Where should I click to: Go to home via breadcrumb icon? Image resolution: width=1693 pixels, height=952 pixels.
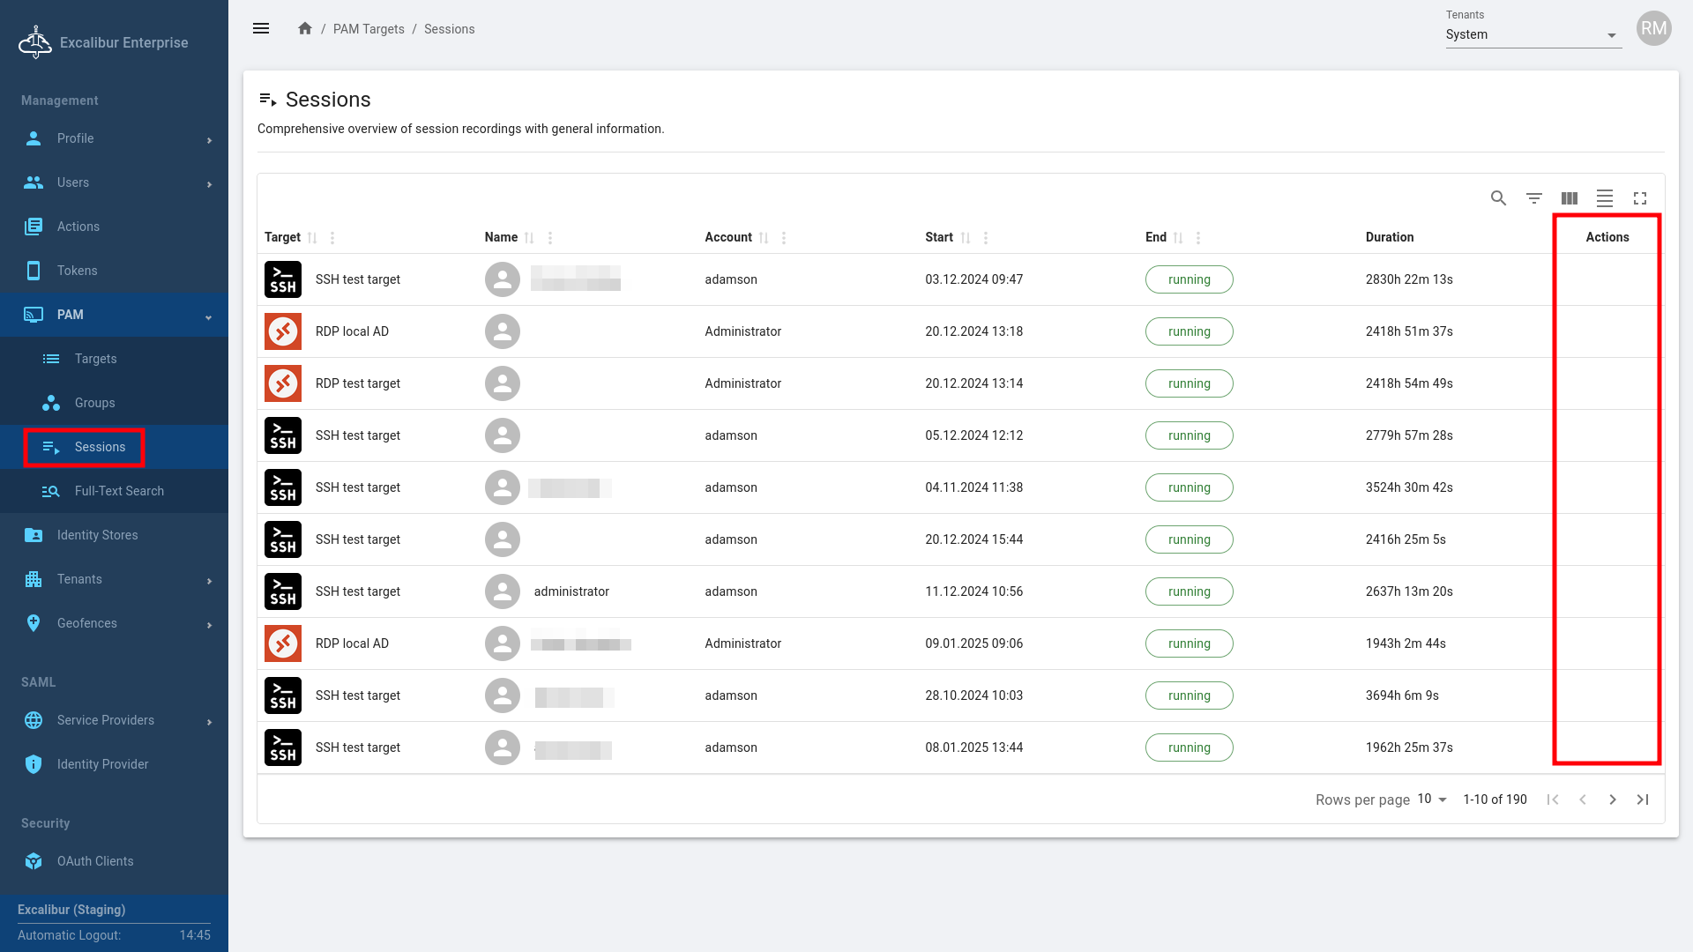coord(305,29)
